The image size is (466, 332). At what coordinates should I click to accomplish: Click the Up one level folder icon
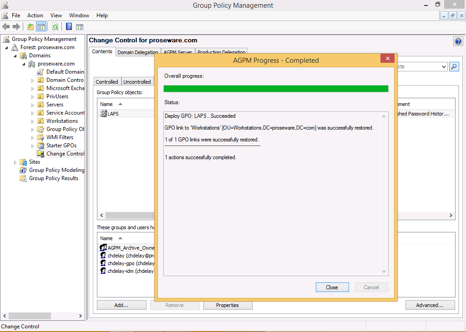point(30,27)
